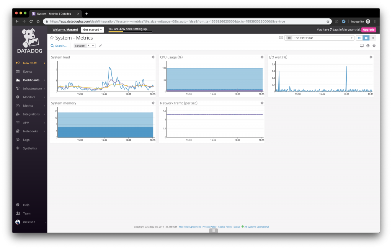Click the Notebooks icon in the sidebar
The width and height of the screenshot is (392, 249).
click(x=18, y=131)
